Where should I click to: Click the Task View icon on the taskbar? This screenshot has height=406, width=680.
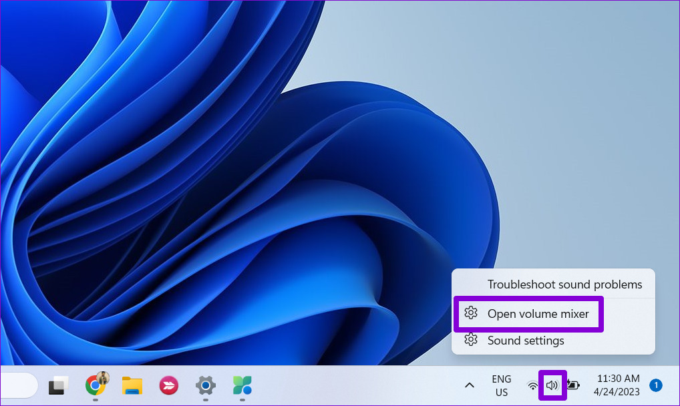pyautogui.click(x=57, y=385)
